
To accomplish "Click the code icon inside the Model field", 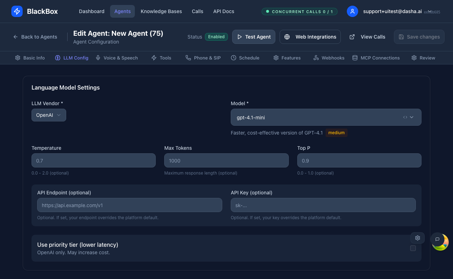I will [x=405, y=117].
